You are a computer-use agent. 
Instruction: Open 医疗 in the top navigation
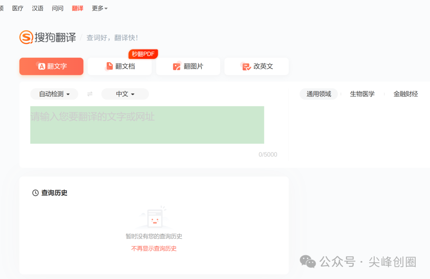(18, 8)
